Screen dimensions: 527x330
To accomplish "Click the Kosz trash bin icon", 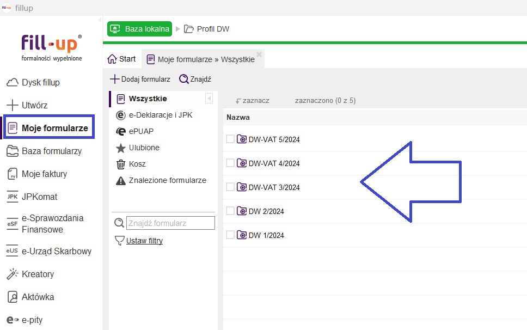I will pos(121,164).
